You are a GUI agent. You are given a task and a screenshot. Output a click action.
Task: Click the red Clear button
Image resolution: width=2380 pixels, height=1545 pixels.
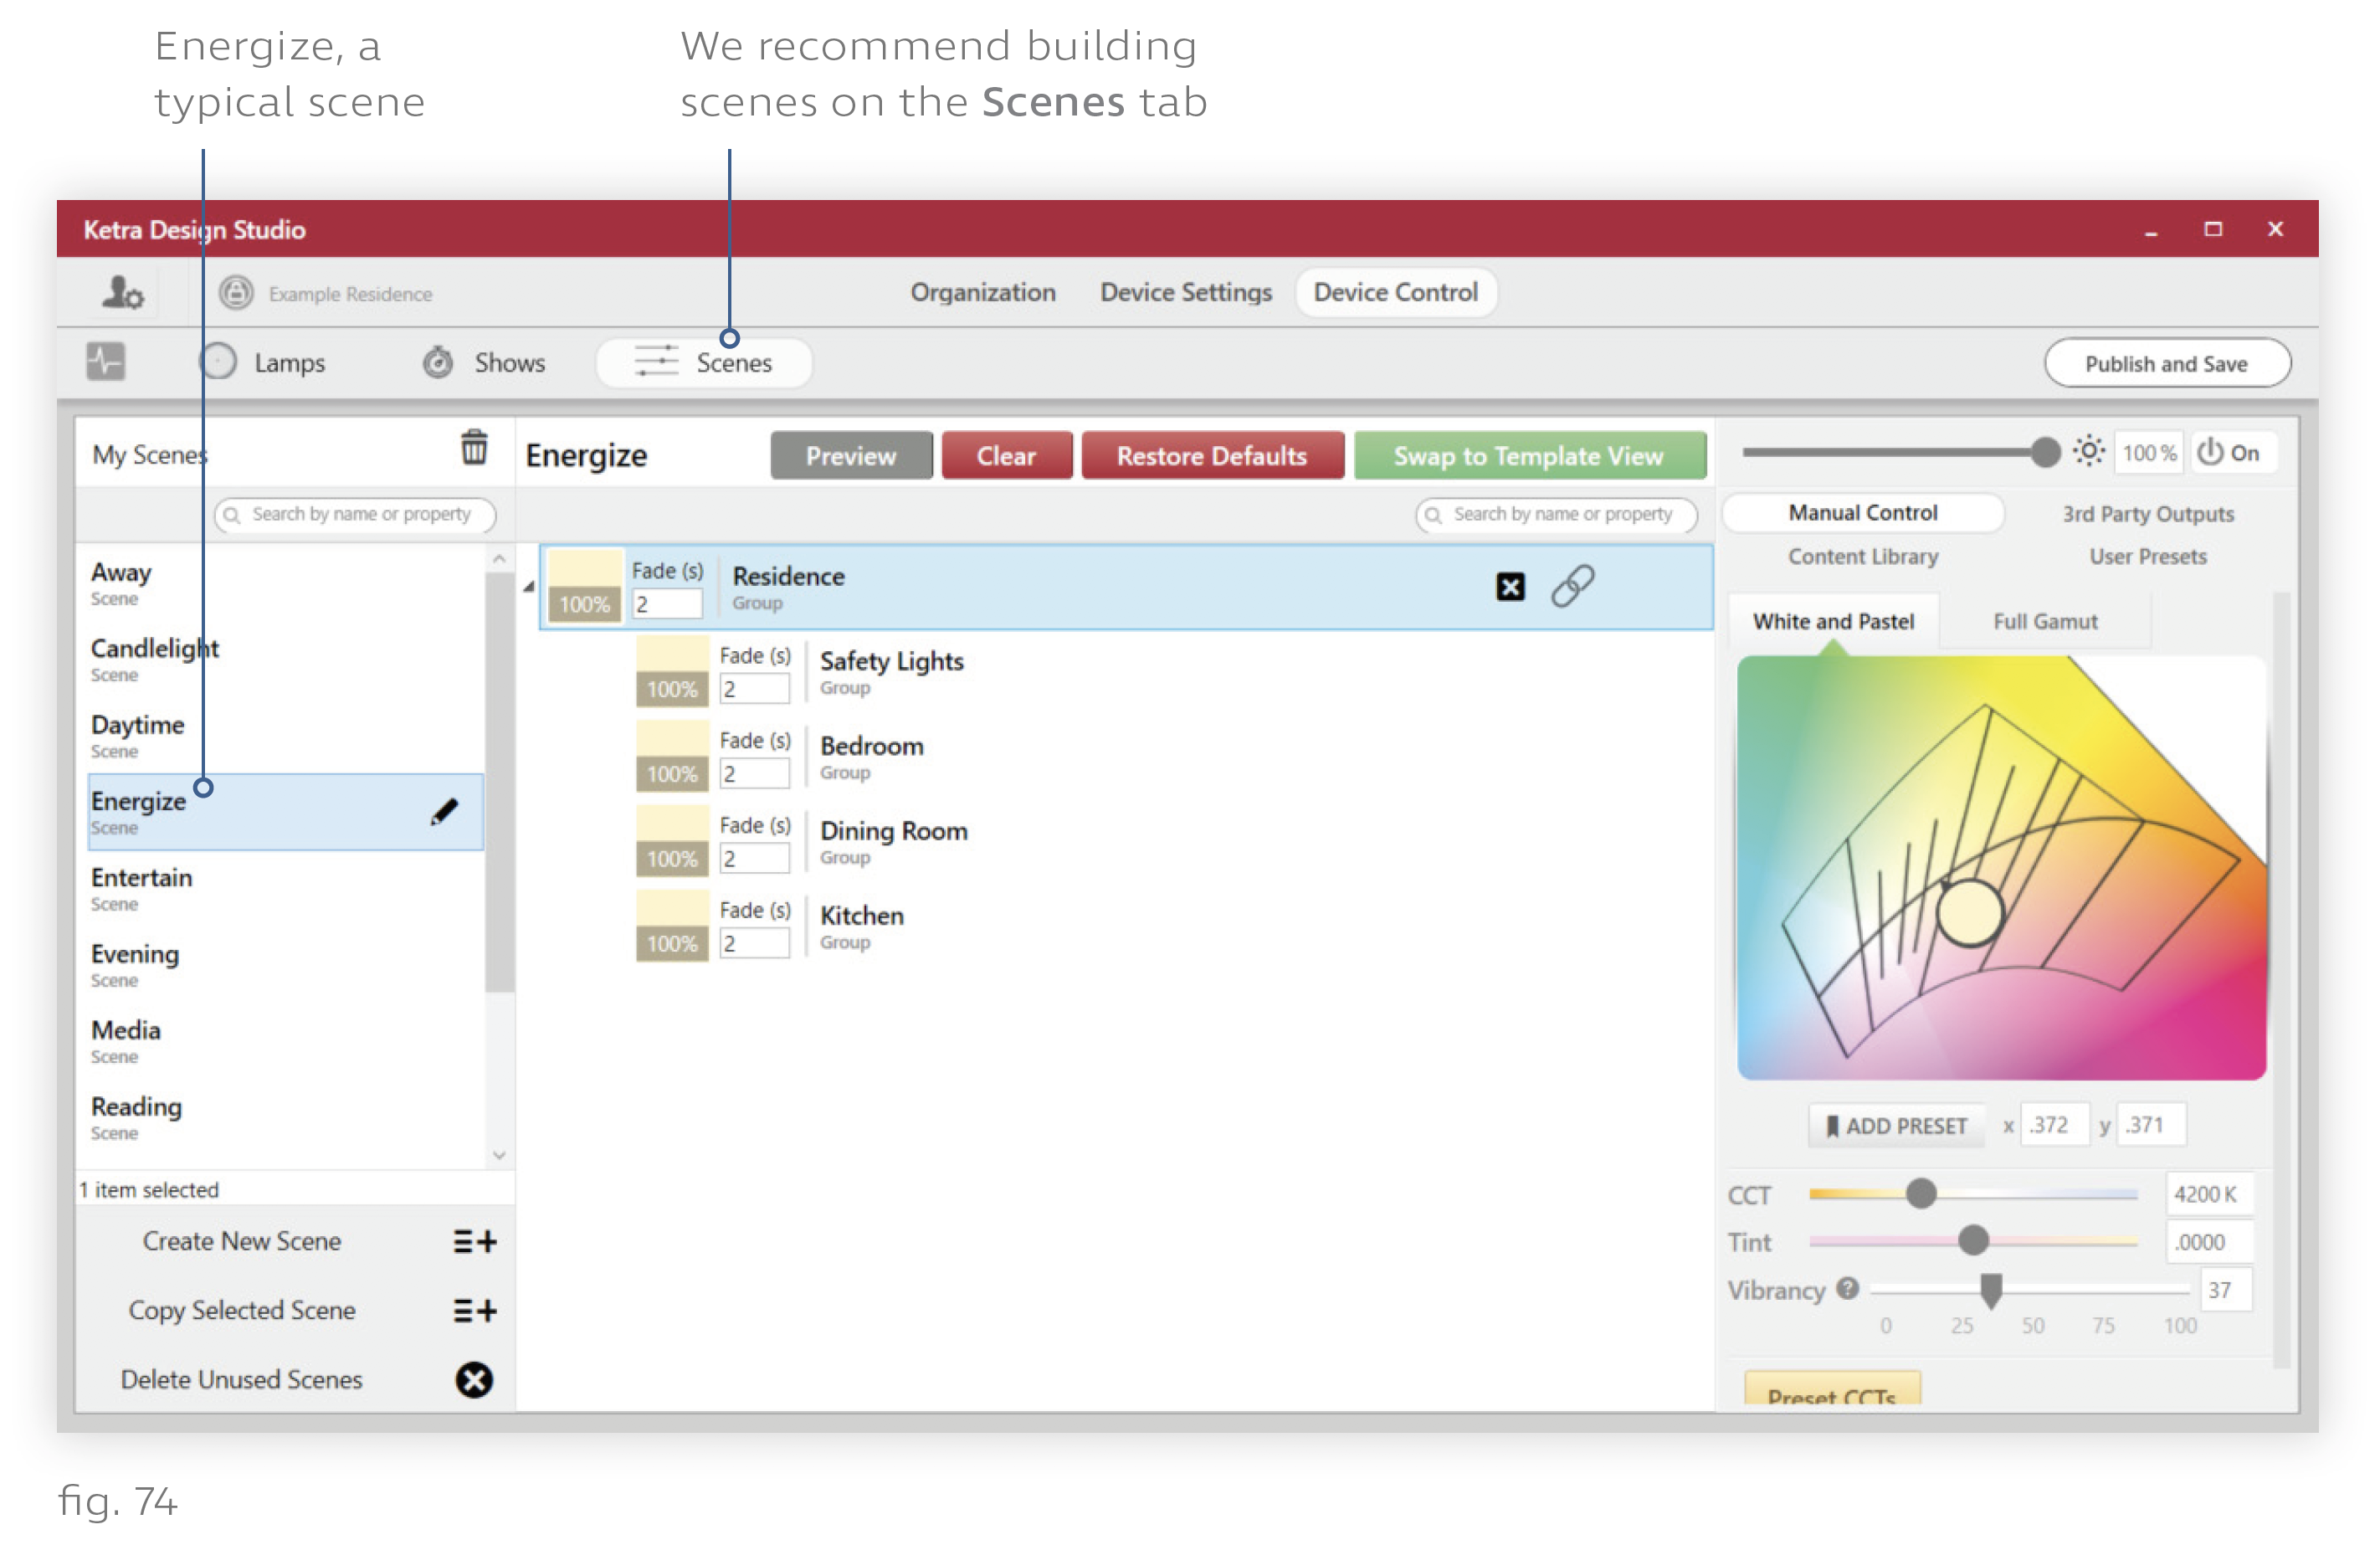click(1006, 456)
